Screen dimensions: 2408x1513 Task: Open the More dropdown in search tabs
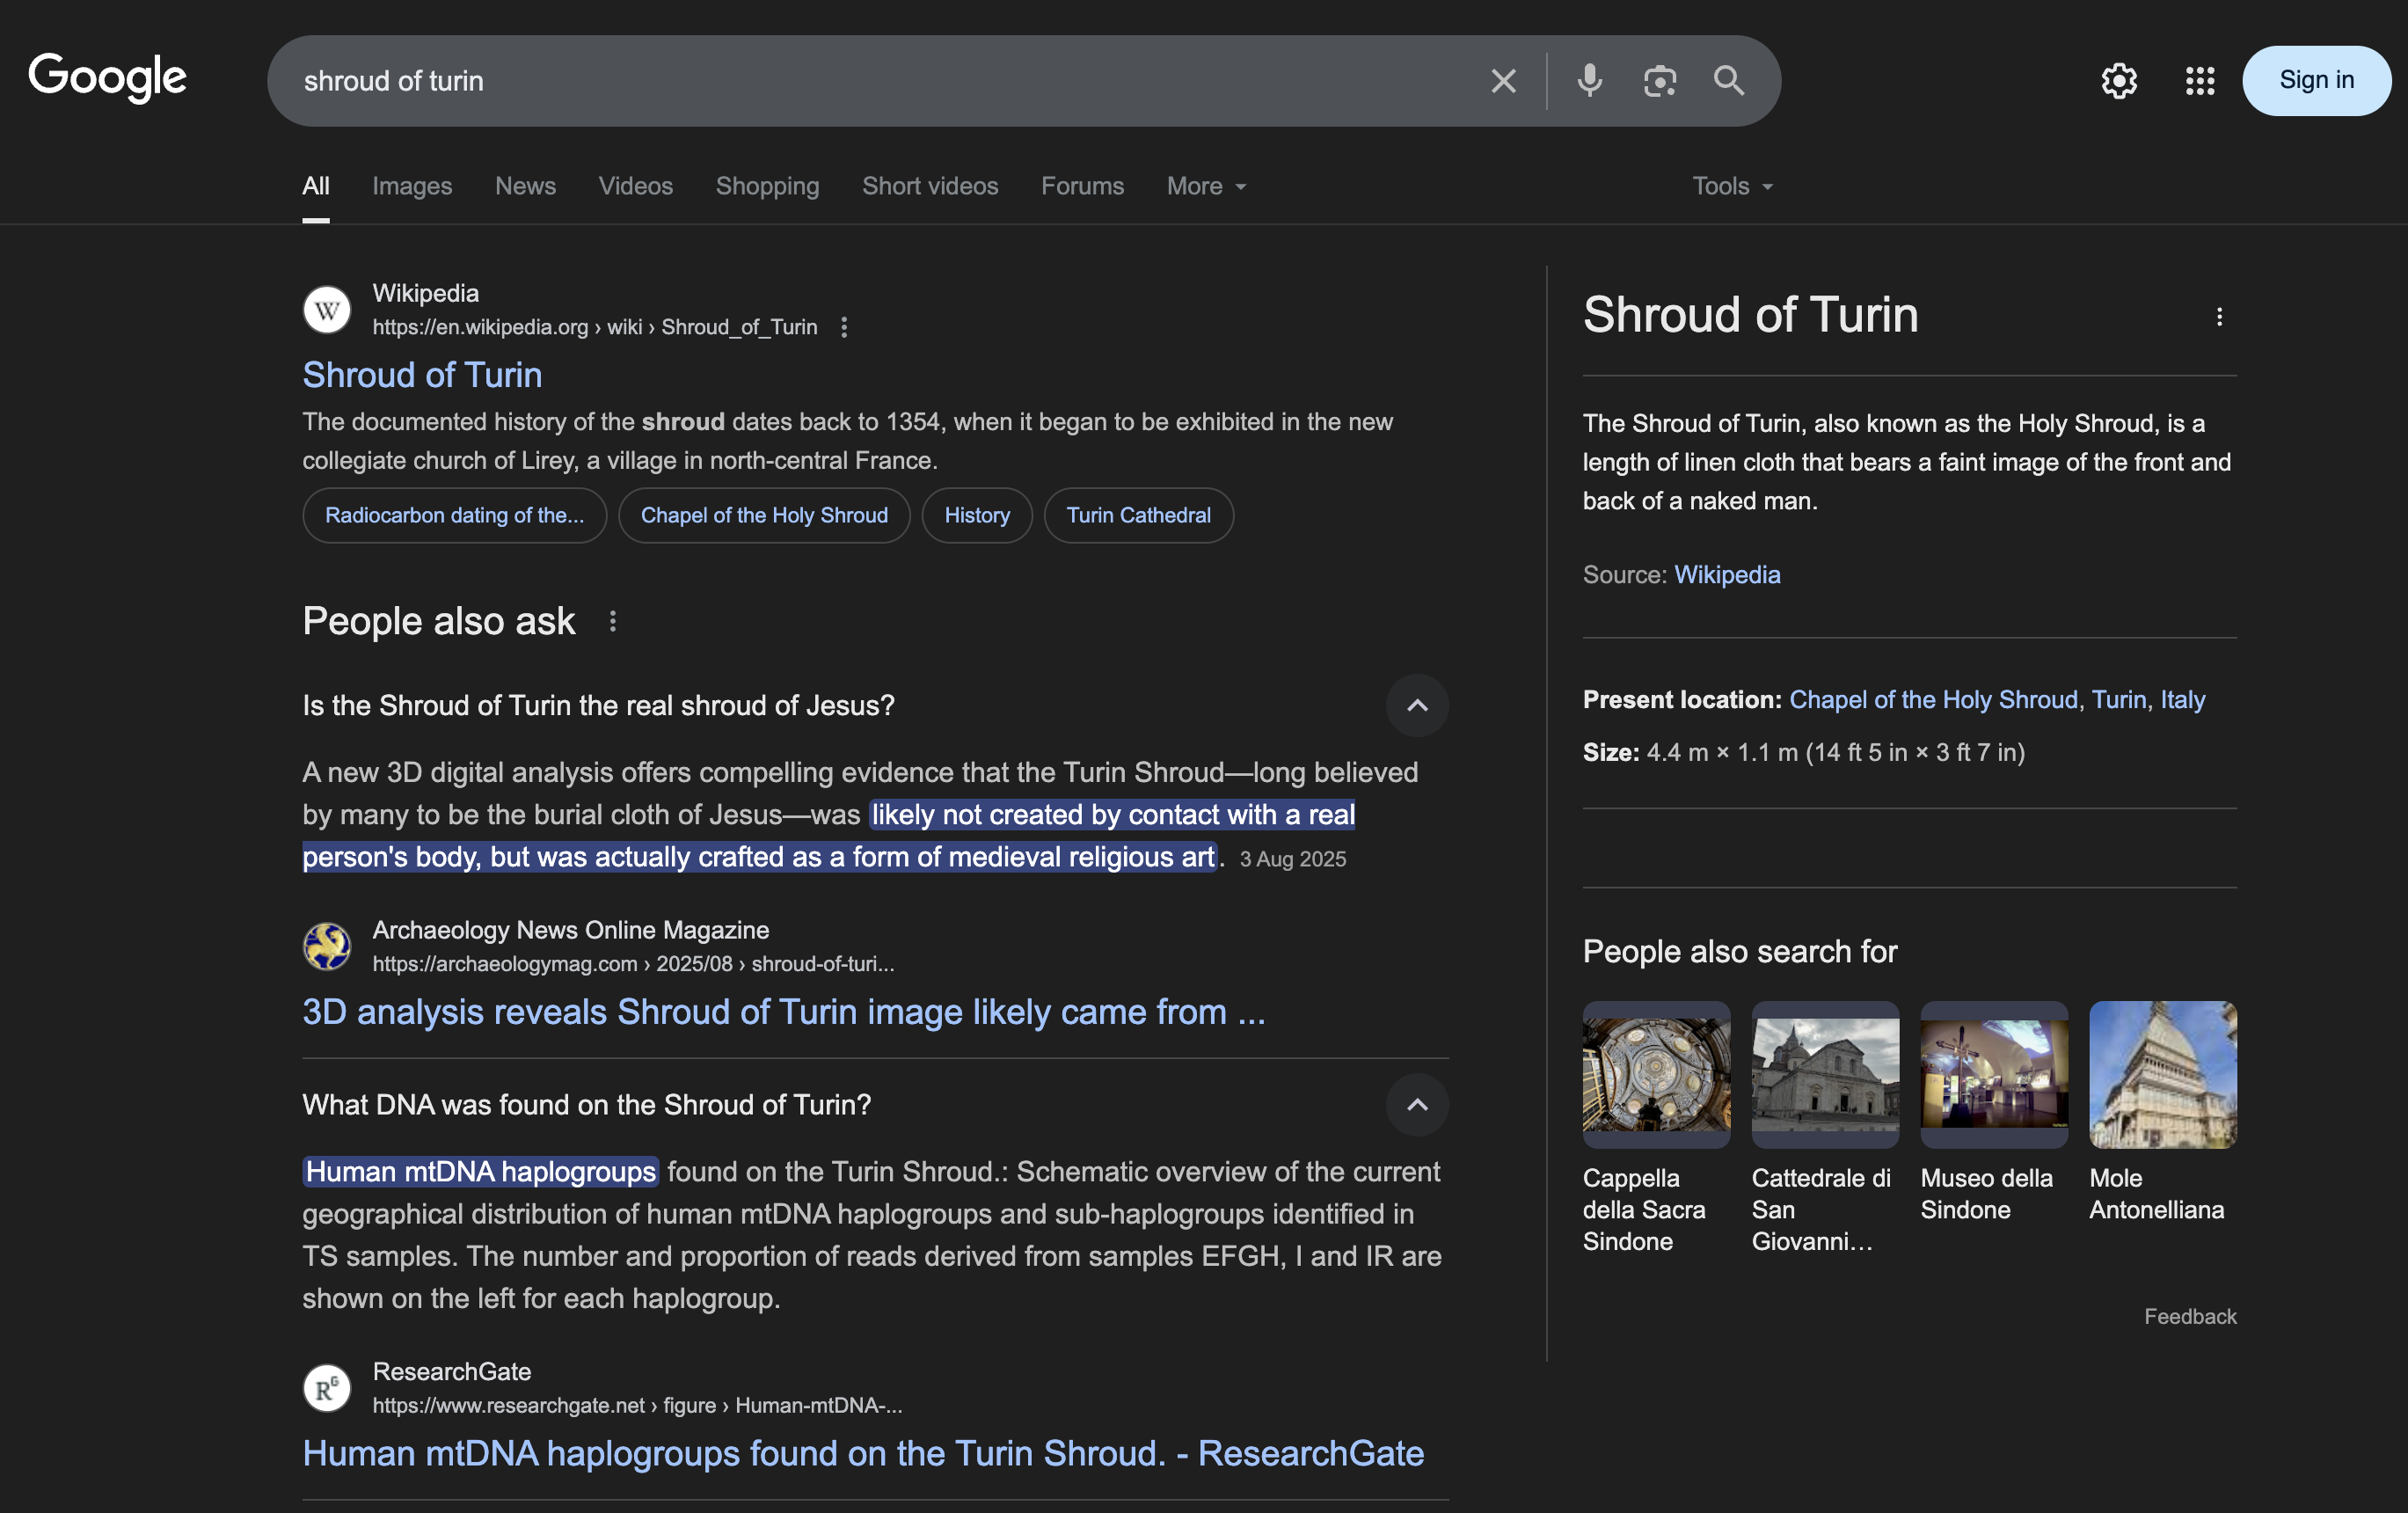click(x=1206, y=186)
